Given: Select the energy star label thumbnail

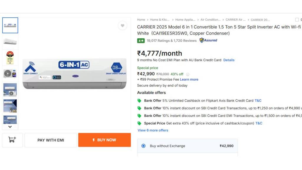Looking at the screenshot, I should pos(10,58).
